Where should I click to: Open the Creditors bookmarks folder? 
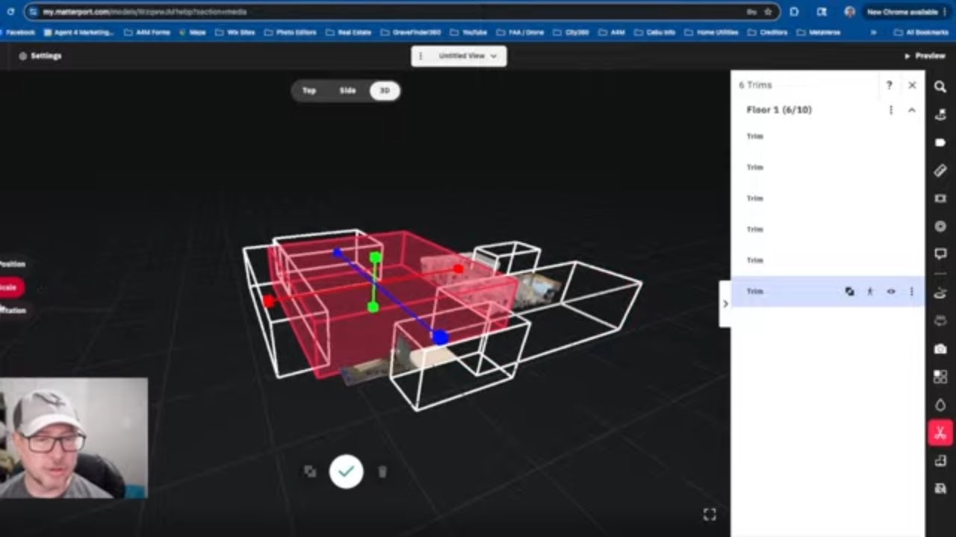pyautogui.click(x=768, y=33)
